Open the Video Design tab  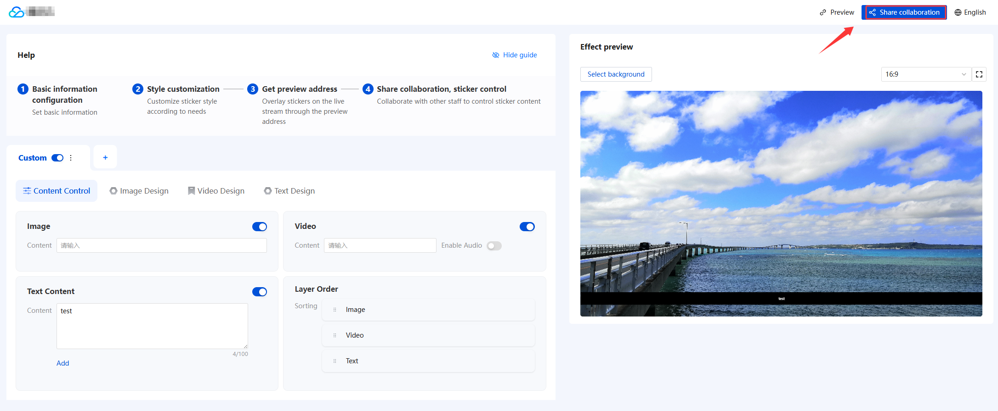coord(216,191)
